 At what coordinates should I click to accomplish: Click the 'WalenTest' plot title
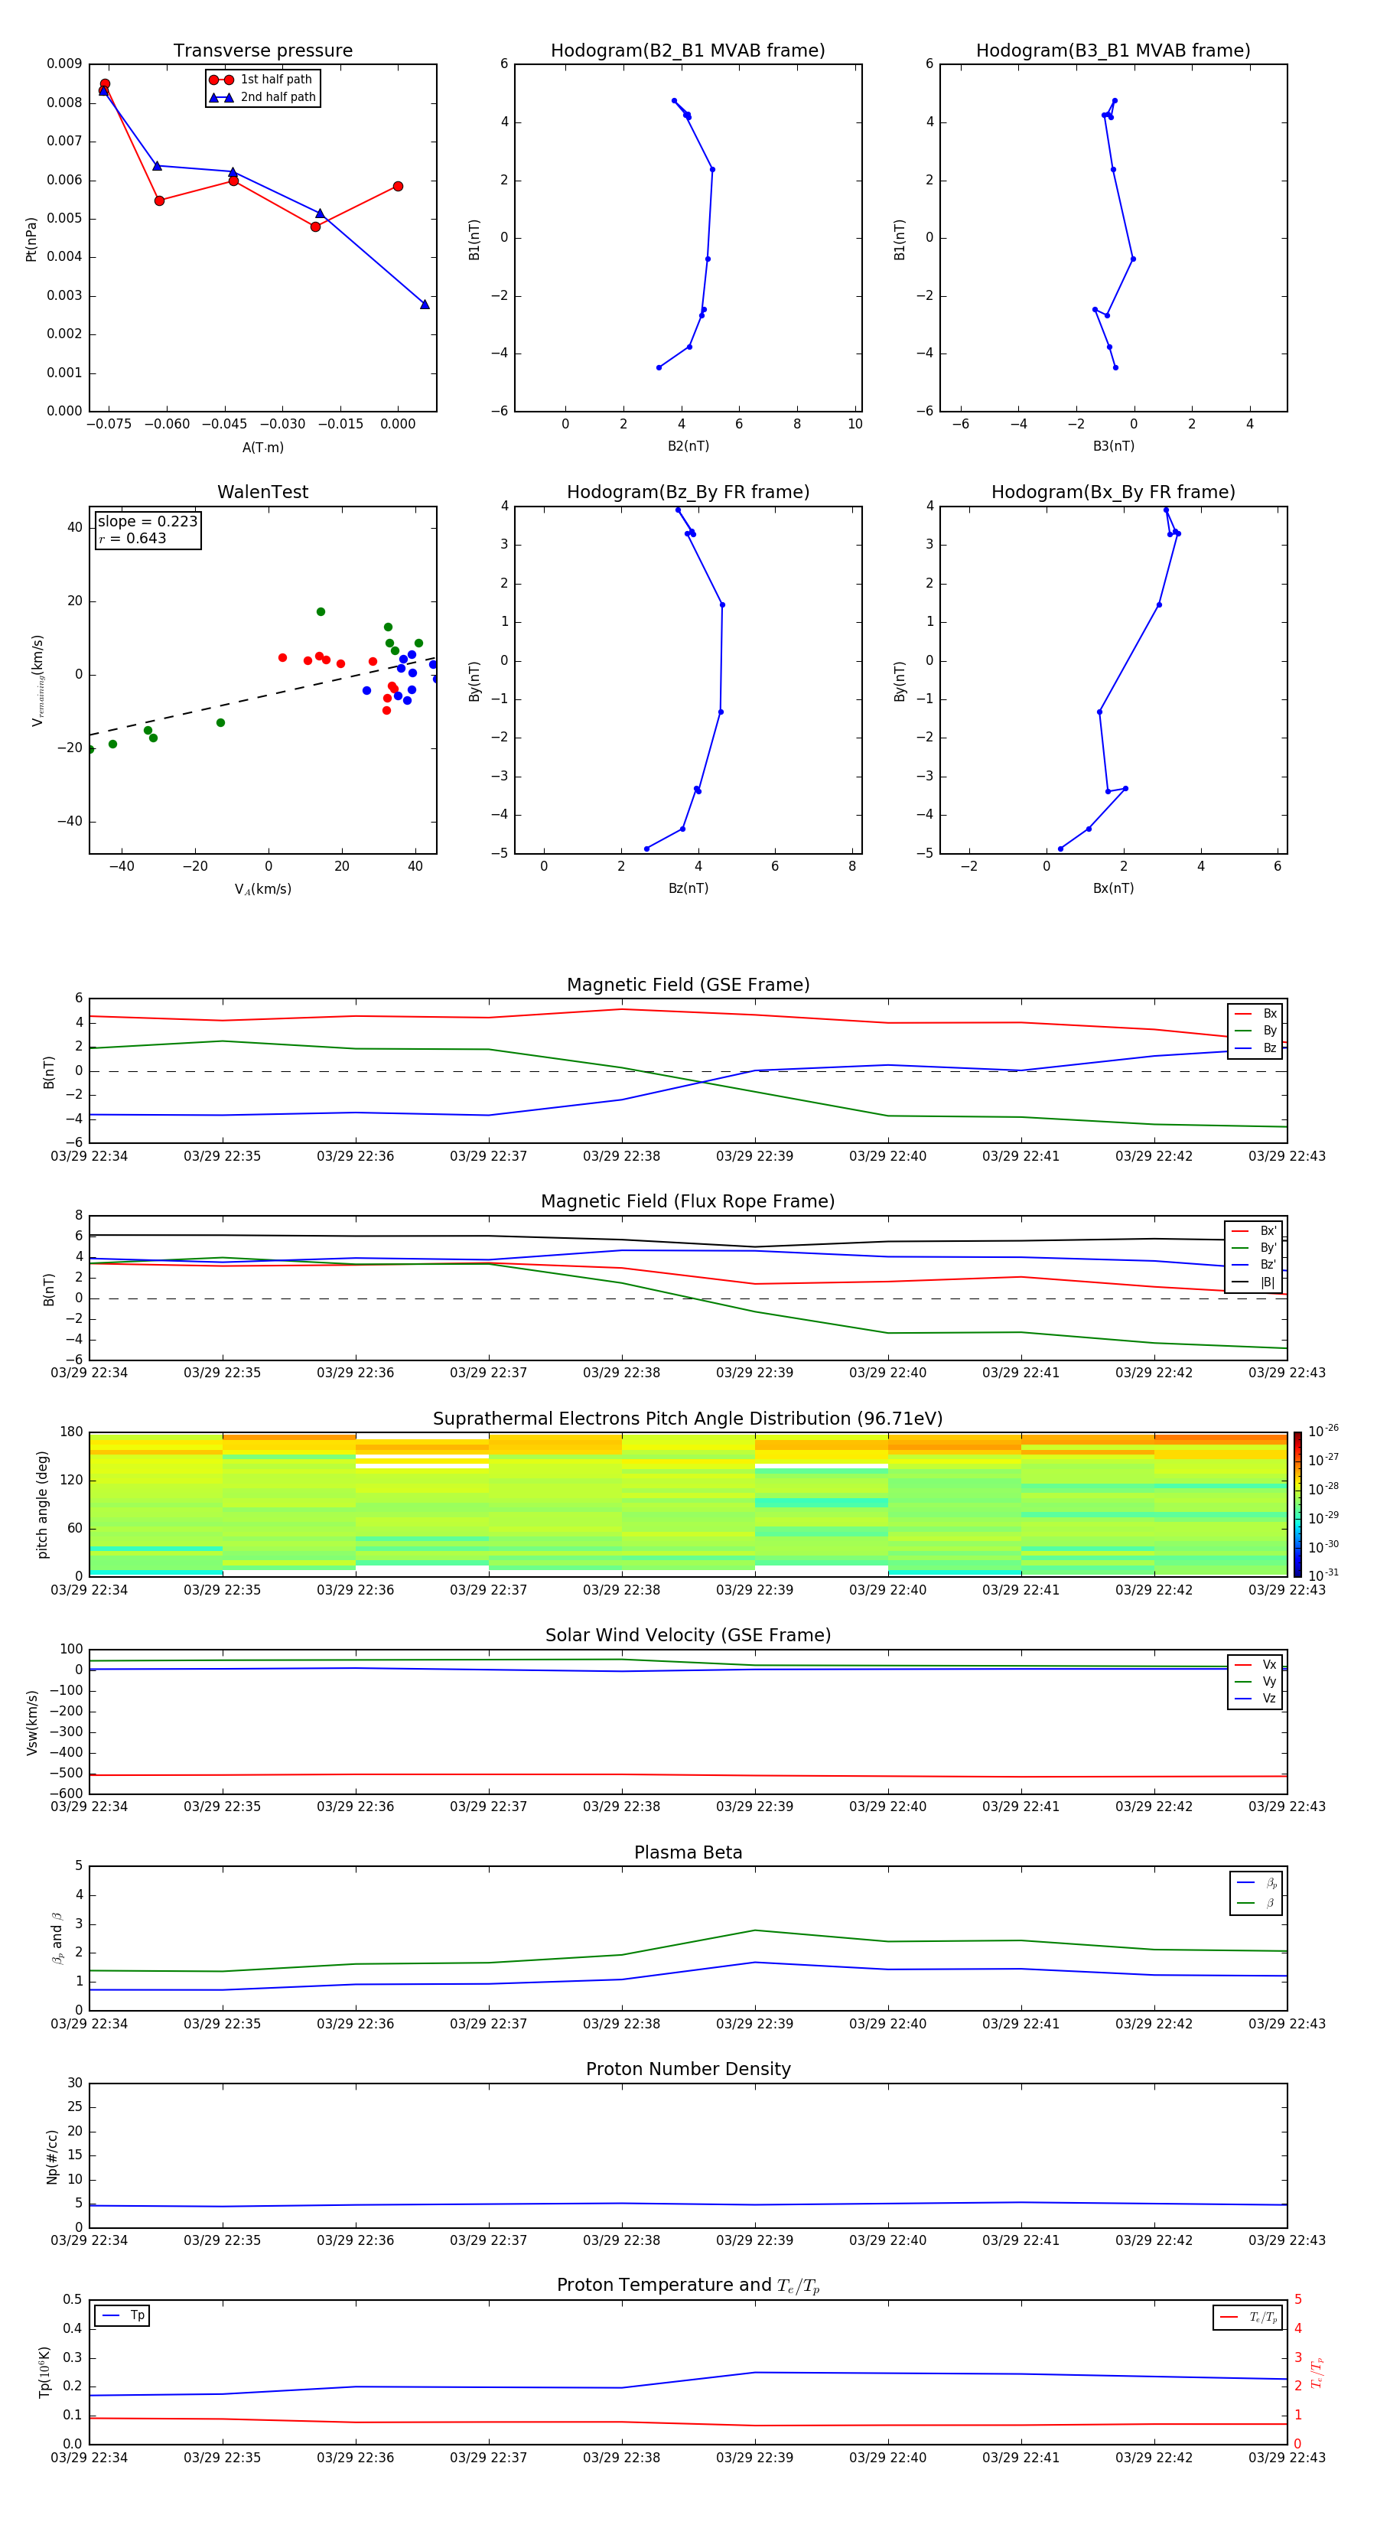262,492
